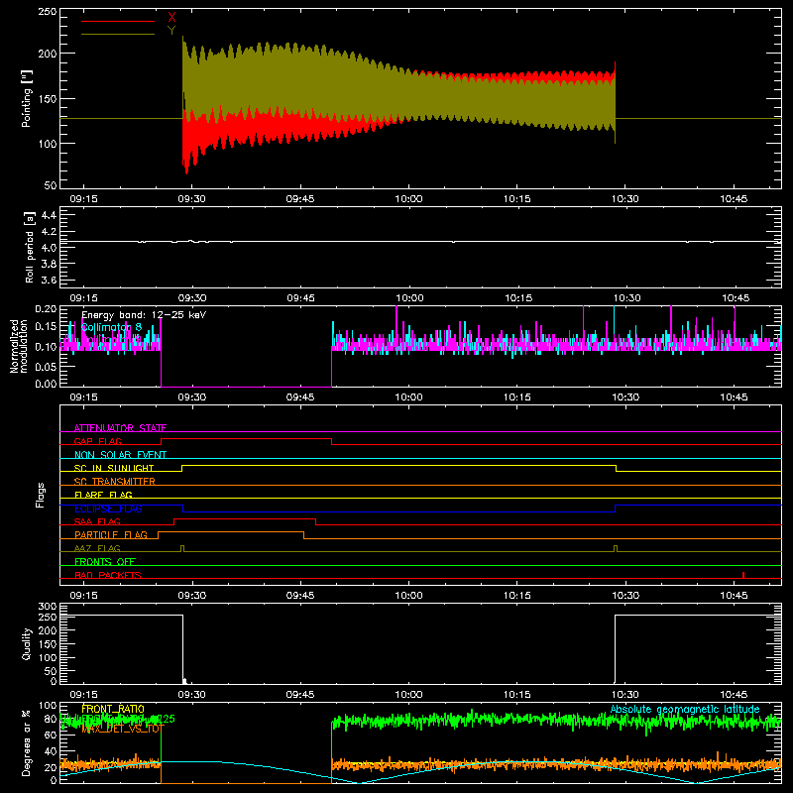Click the Normalized modulation axis title

click(19, 346)
